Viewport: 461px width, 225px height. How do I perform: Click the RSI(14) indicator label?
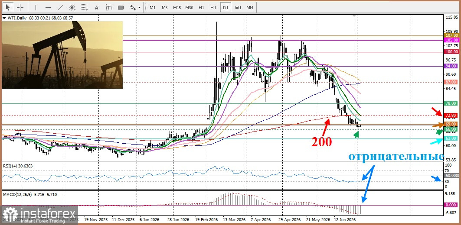(x=10, y=166)
